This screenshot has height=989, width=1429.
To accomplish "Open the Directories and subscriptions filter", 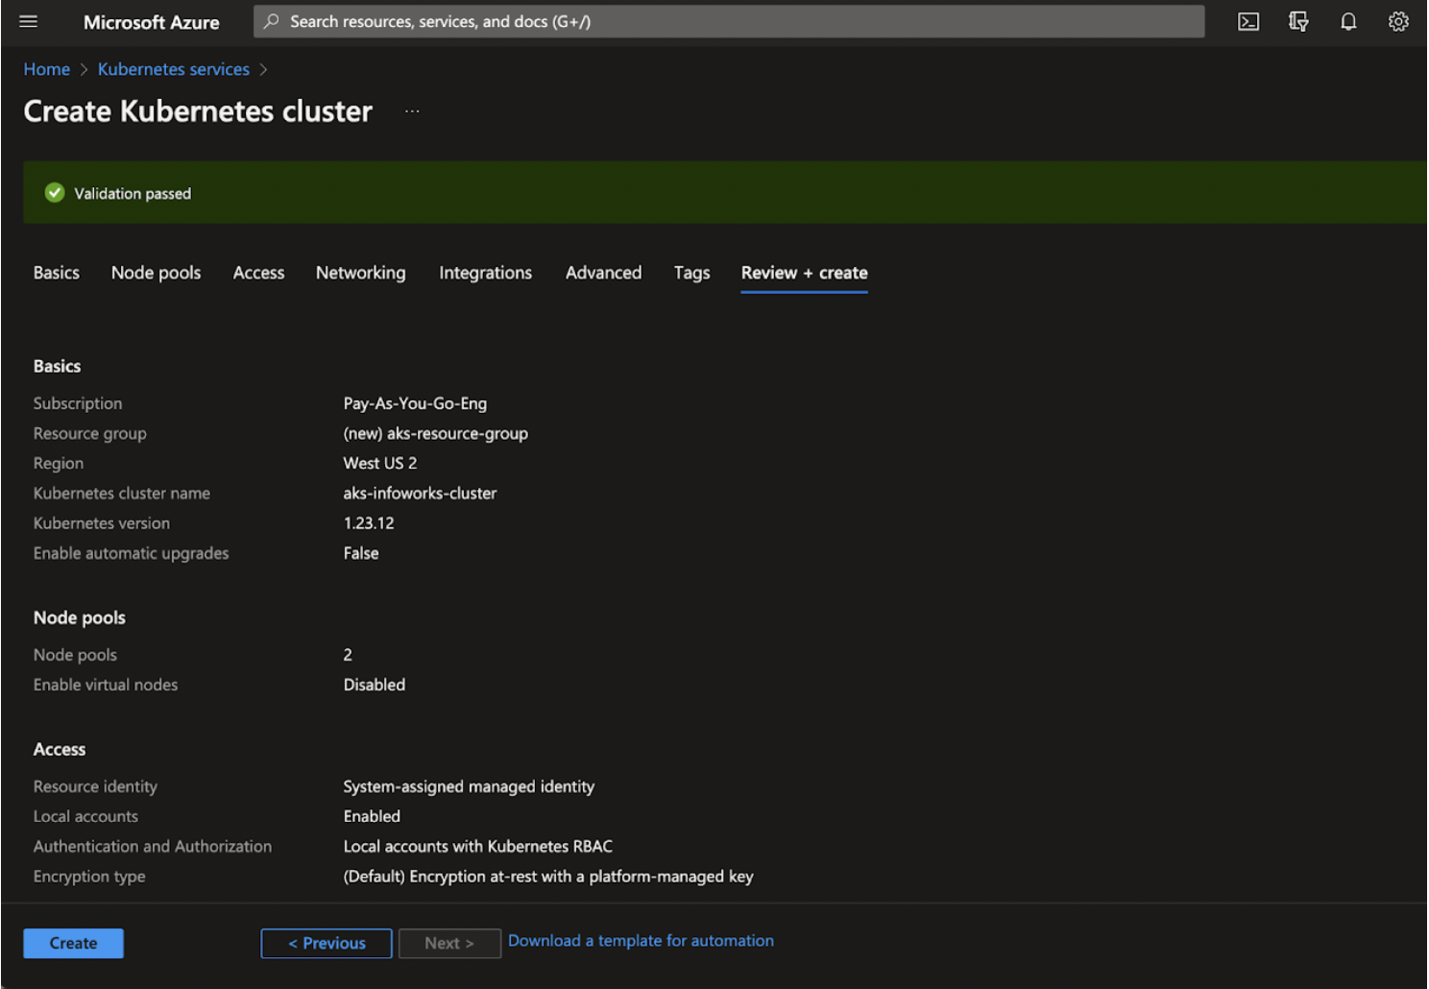I will [1298, 21].
